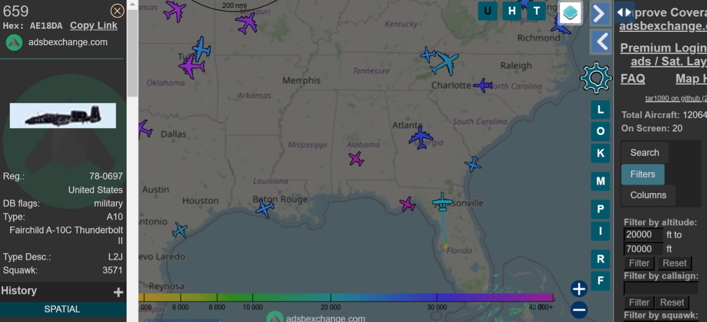The width and height of the screenshot is (707, 322).
Task: Click Reset button under callsign filter
Action: [672, 303]
